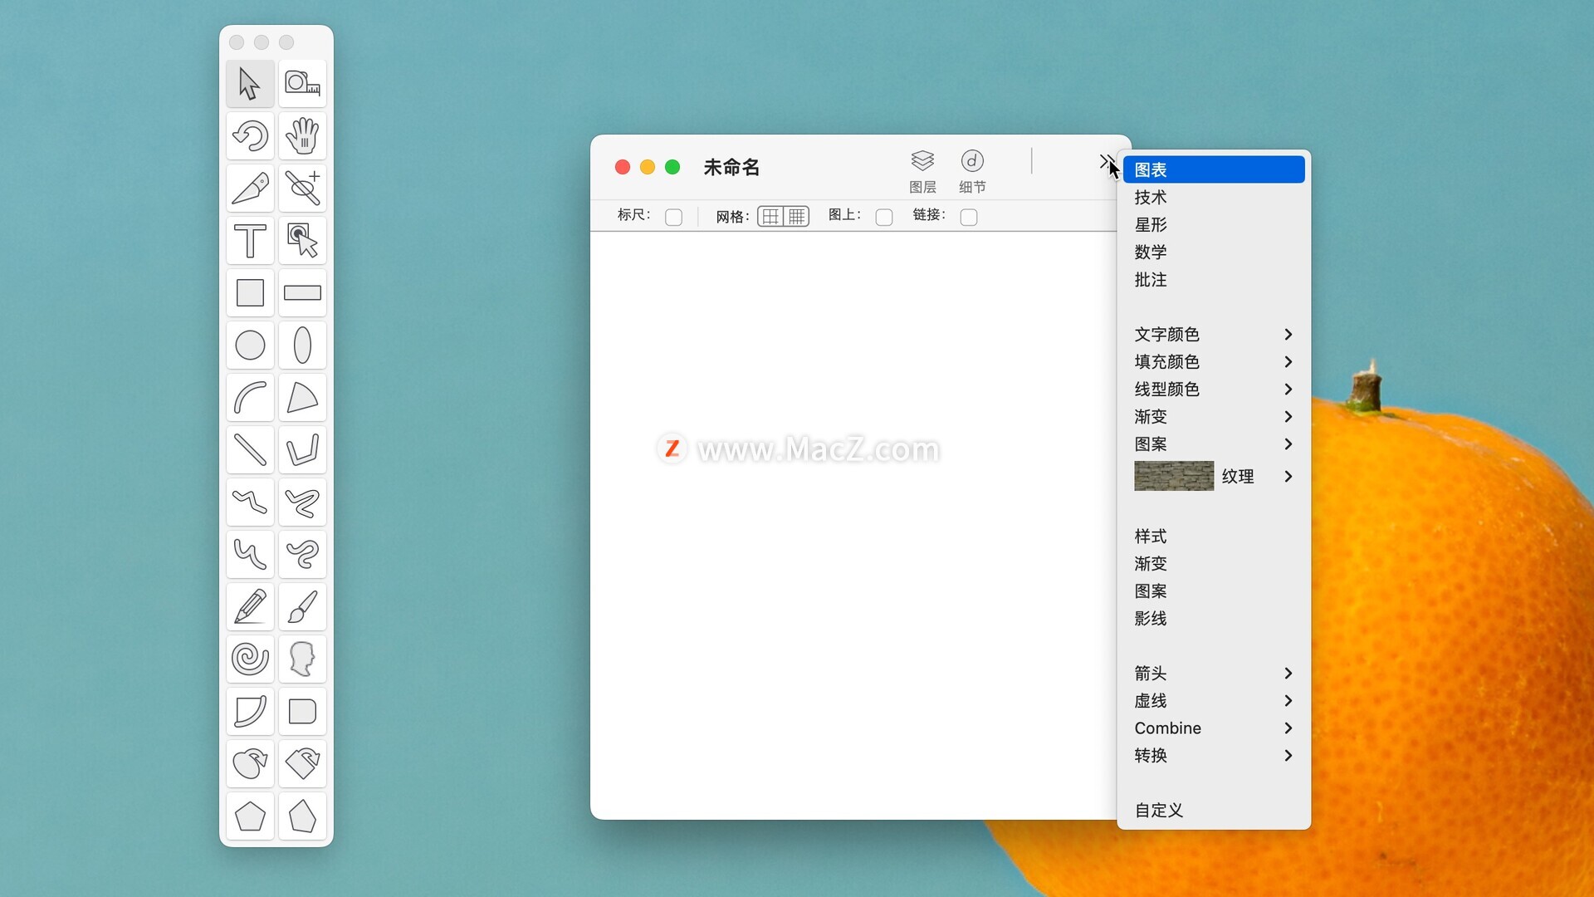The width and height of the screenshot is (1594, 897).
Task: Choose the rotate tool
Action: click(x=250, y=135)
